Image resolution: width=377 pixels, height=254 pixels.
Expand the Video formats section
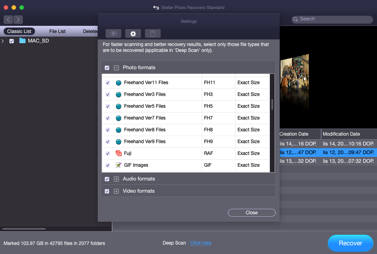(116, 191)
